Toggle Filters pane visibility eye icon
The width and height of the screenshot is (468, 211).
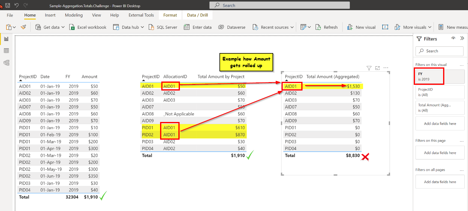point(453,38)
